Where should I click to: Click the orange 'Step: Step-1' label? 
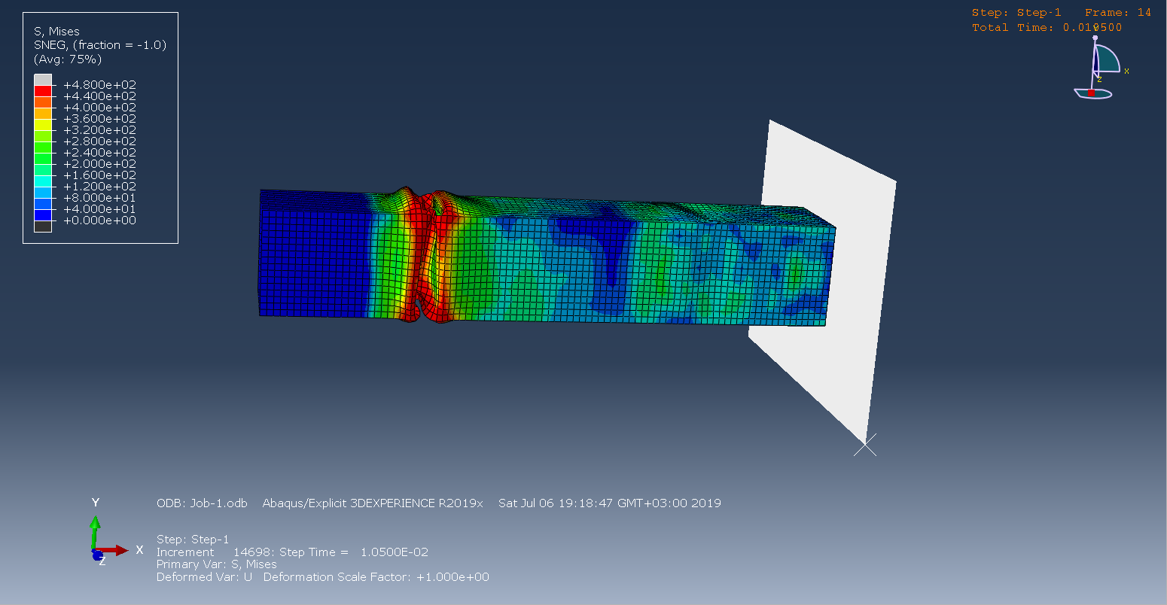pyautogui.click(x=1016, y=13)
